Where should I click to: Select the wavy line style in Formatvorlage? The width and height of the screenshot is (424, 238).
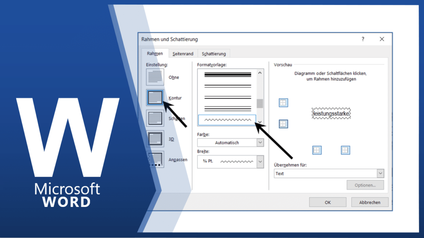click(x=227, y=120)
